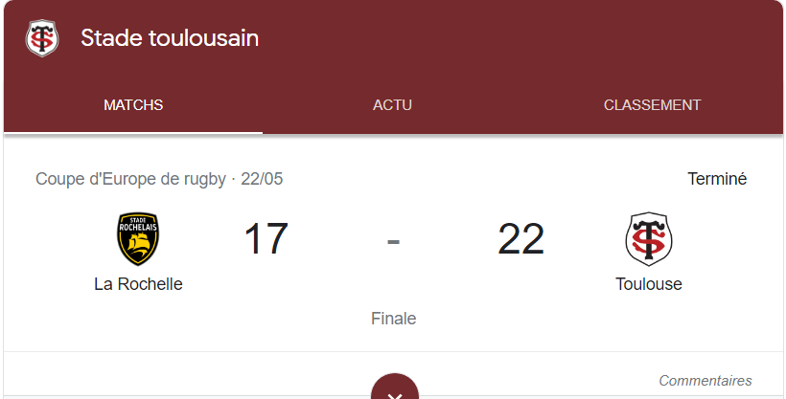Viewport: 786px width, 399px height.
Task: Collapse the match card with round chevron button
Action: click(x=395, y=387)
